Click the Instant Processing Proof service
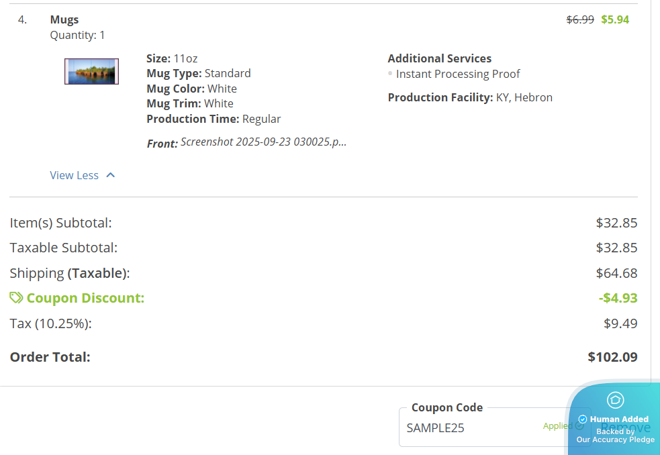This screenshot has height=455, width=660. pos(458,74)
